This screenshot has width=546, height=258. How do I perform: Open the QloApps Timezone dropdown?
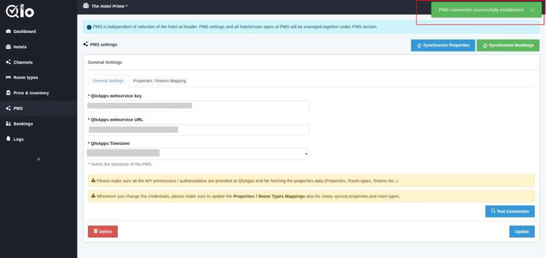point(198,154)
